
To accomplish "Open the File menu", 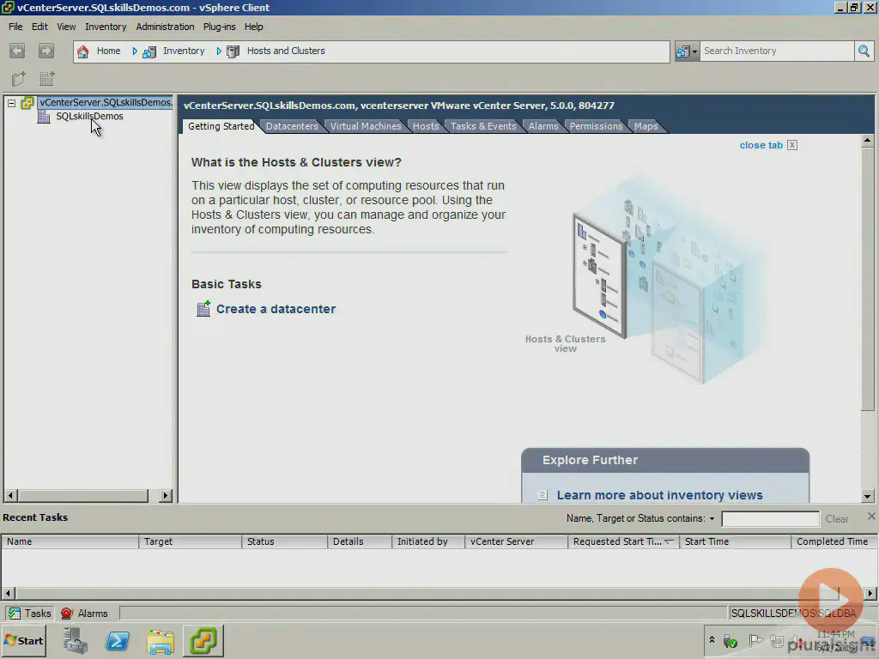I will point(15,27).
